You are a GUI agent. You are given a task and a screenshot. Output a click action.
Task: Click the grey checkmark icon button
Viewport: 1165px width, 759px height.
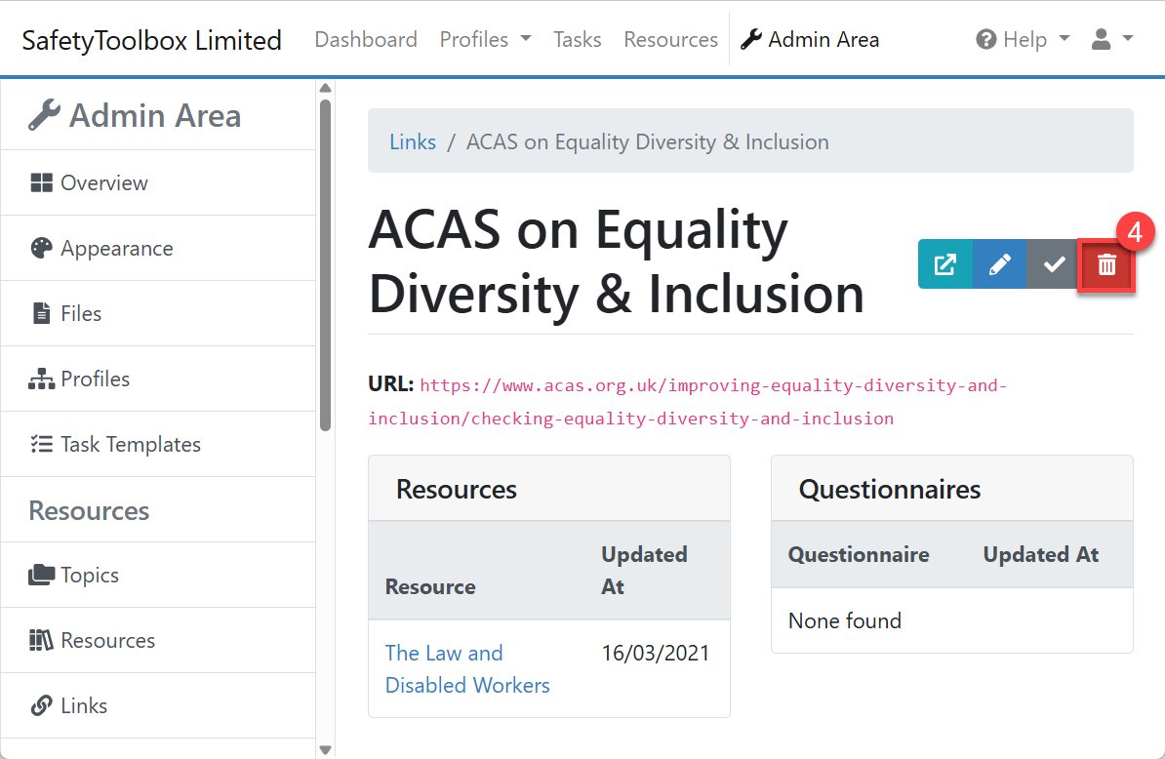[1053, 264]
